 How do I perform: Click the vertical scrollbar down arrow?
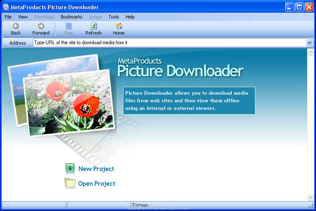[x=311, y=197]
